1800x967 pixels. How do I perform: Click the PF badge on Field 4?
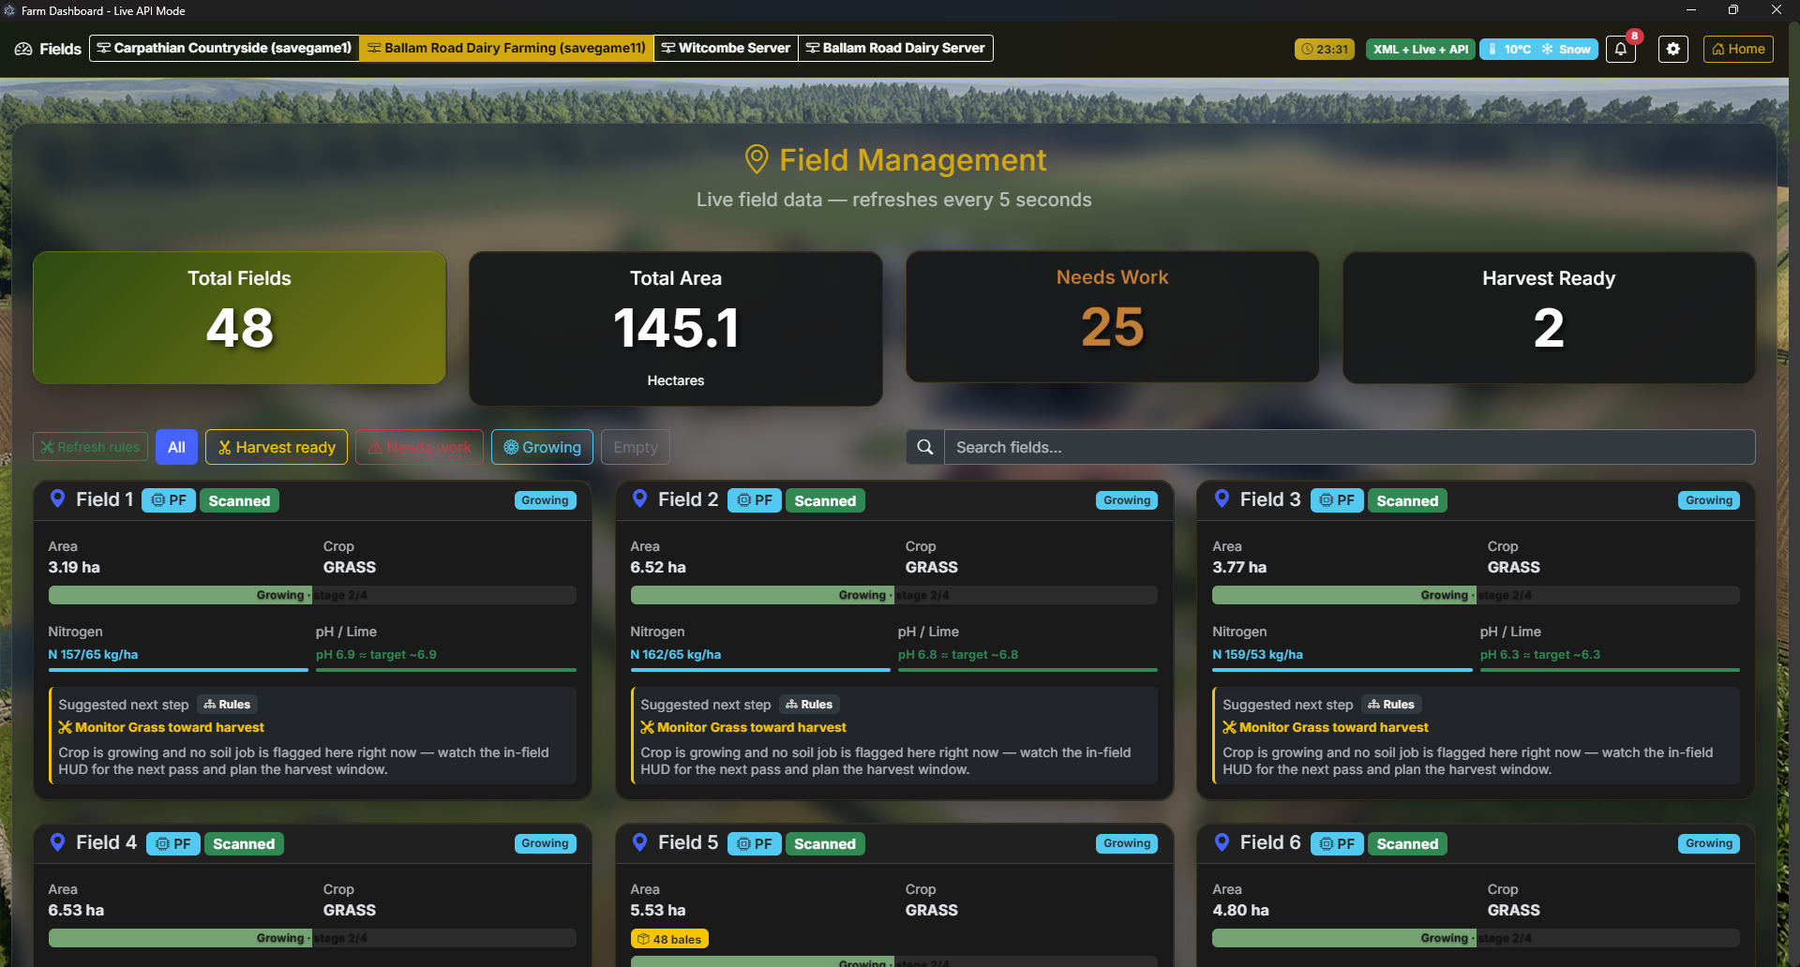173,843
